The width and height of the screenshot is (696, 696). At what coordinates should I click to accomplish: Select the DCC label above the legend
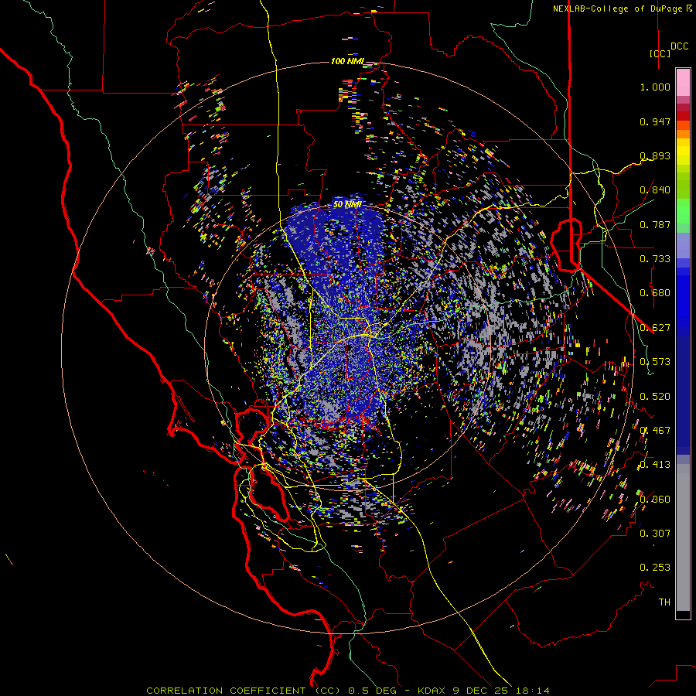pos(679,46)
